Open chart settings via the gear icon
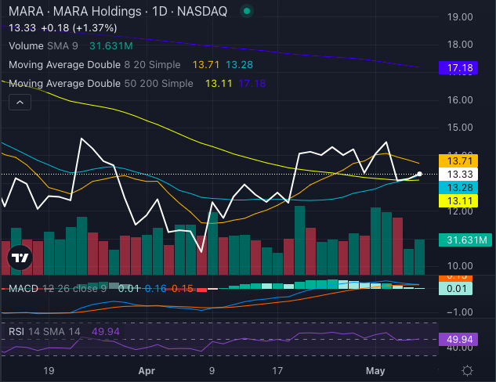 click(x=467, y=370)
